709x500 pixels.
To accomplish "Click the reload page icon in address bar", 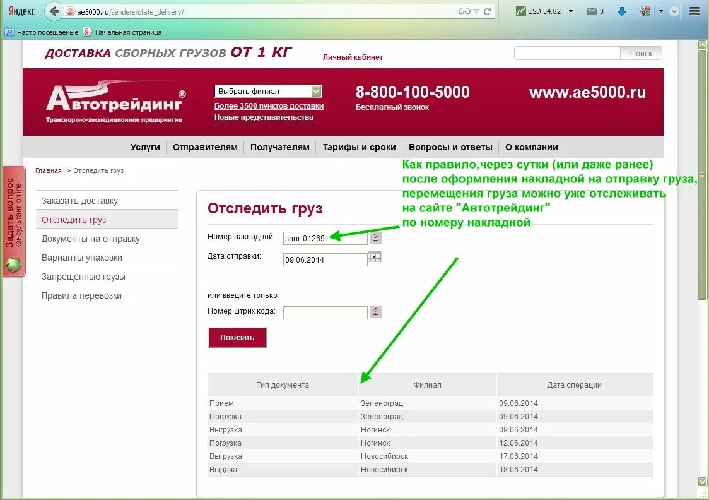I will pyautogui.click(x=487, y=11).
